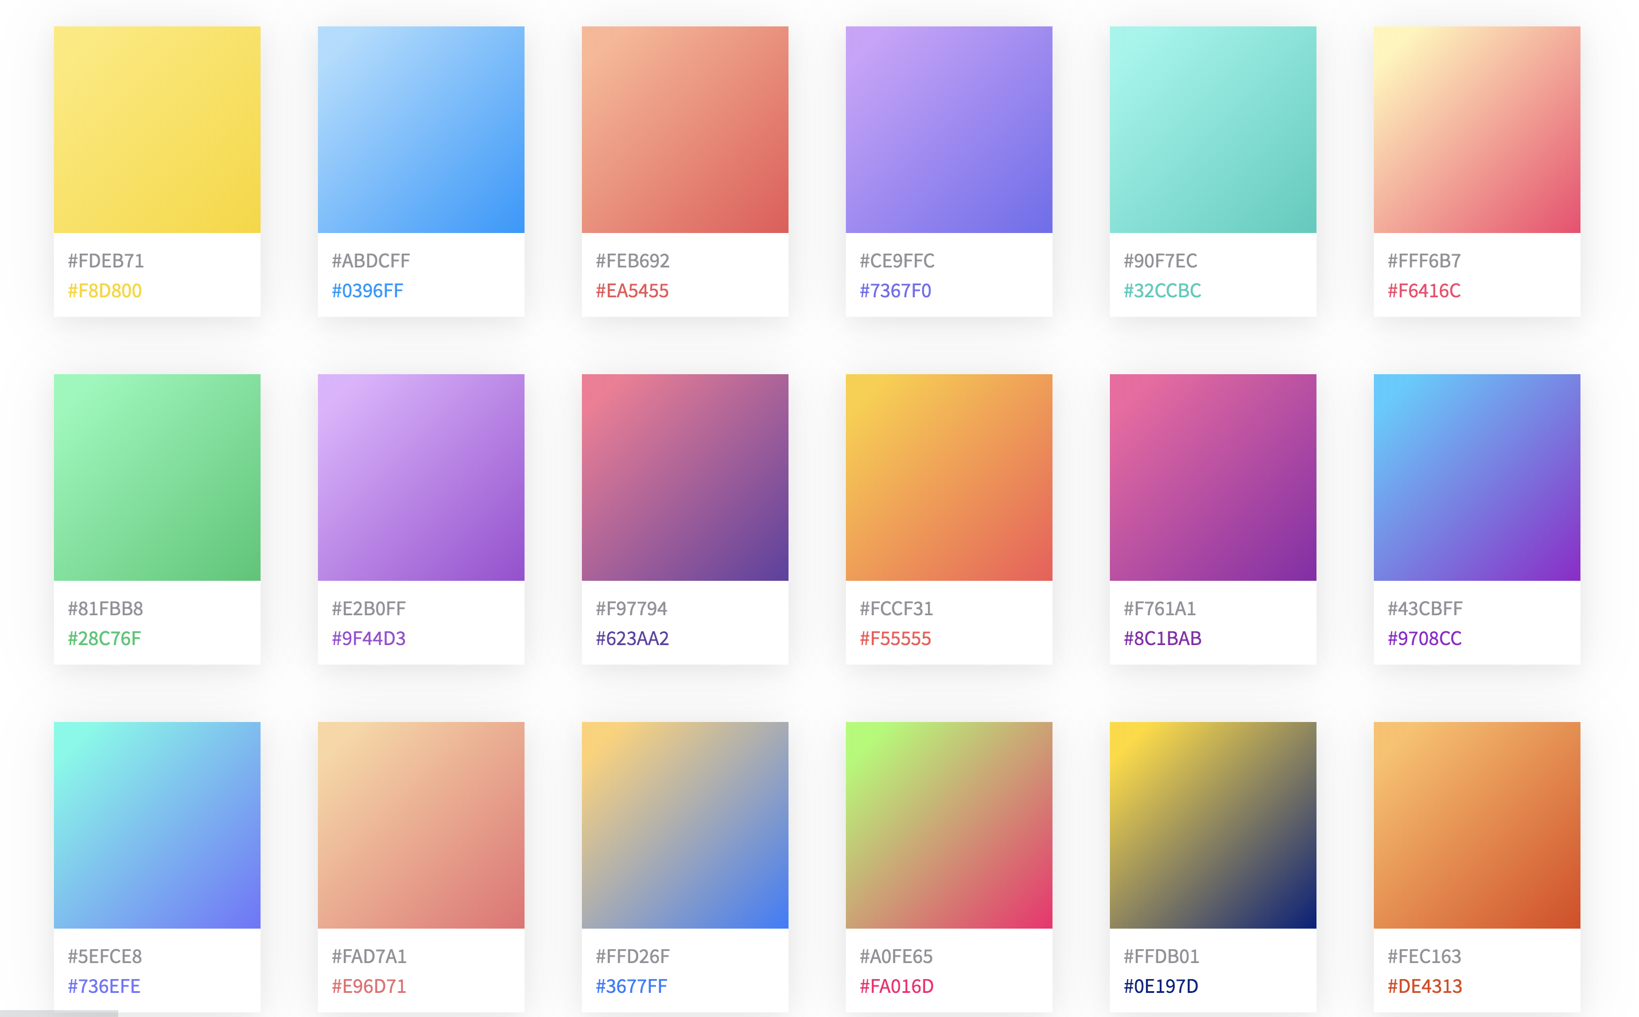Select the hex code #9F44D3

click(368, 638)
